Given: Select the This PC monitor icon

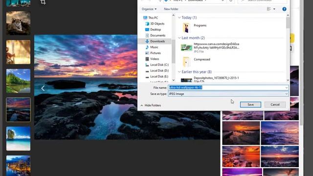Looking at the screenshot, I should pos(145,18).
